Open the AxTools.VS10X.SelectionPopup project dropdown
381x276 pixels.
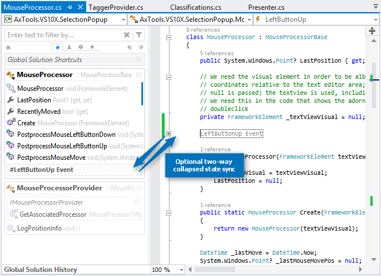tap(124, 20)
